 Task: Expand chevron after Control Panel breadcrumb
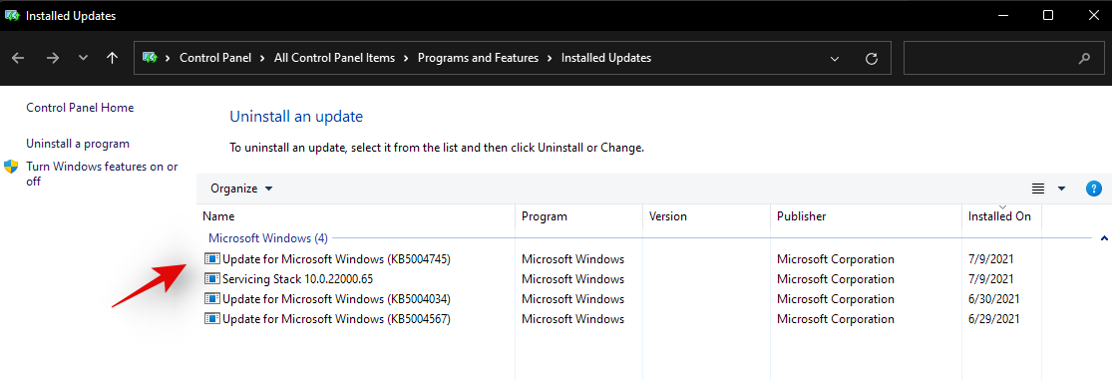(263, 58)
